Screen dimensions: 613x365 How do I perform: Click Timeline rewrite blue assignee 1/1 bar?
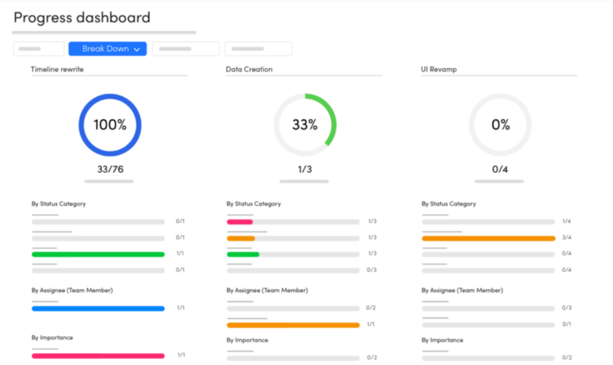click(x=98, y=309)
